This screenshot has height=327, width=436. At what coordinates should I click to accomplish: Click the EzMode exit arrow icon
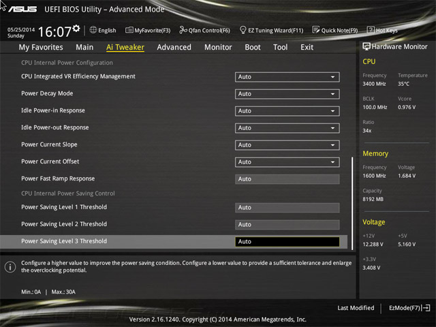426,308
